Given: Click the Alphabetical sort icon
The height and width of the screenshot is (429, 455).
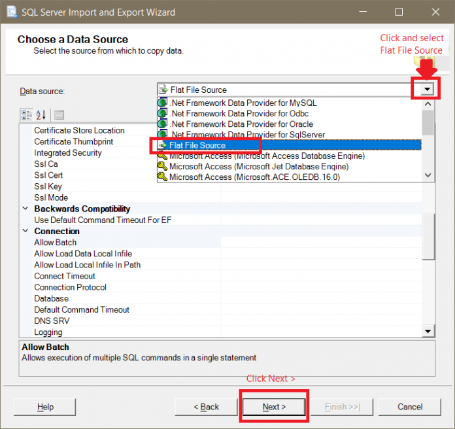Looking at the screenshot, I should pyautogui.click(x=41, y=115).
